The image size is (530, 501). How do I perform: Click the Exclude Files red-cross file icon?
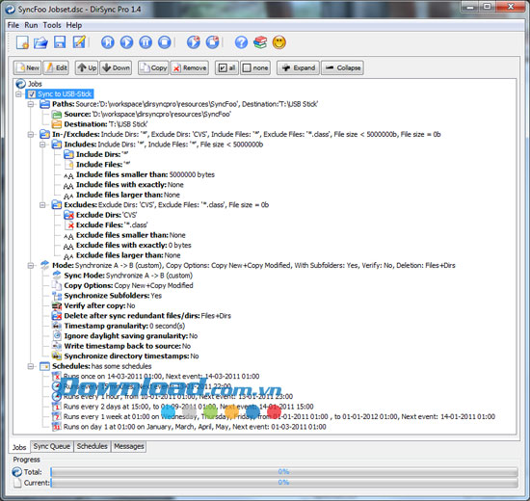tap(69, 225)
